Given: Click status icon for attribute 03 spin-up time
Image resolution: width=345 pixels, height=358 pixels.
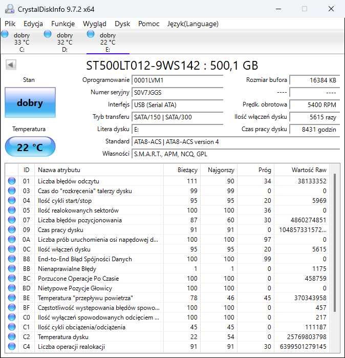Looking at the screenshot, I should pyautogui.click(x=12, y=191).
